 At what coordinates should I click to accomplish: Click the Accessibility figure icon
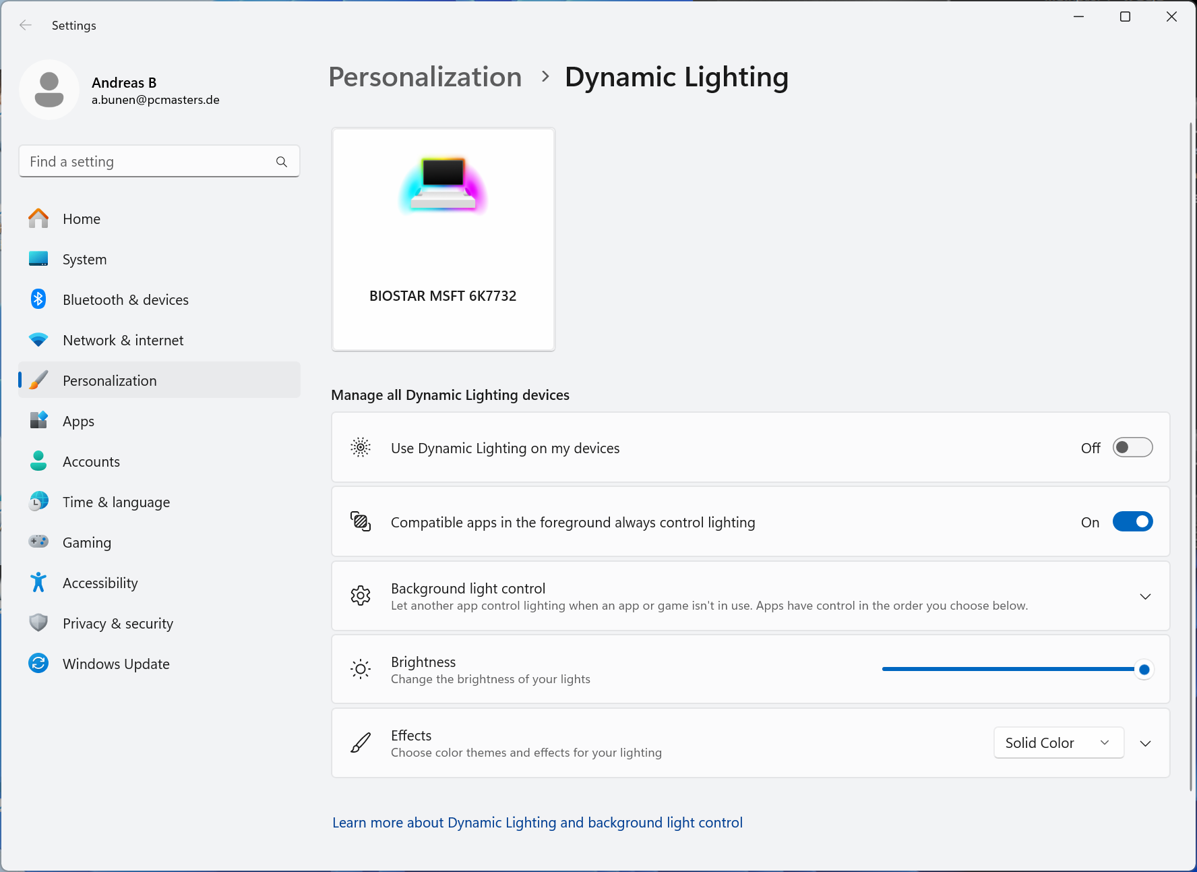(38, 583)
